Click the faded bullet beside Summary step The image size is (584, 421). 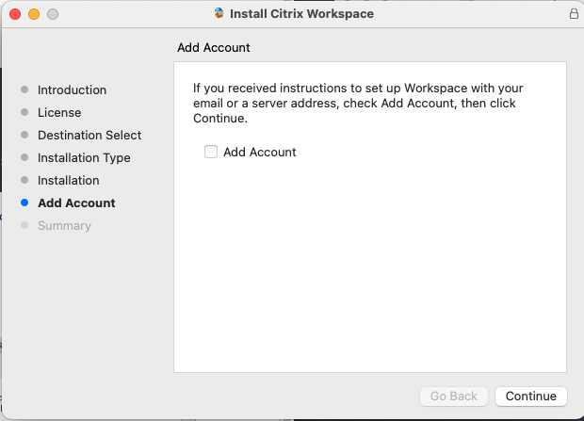tap(24, 226)
